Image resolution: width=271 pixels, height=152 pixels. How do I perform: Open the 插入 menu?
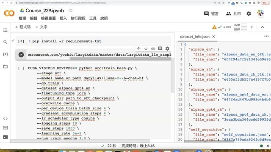pos(63,18)
